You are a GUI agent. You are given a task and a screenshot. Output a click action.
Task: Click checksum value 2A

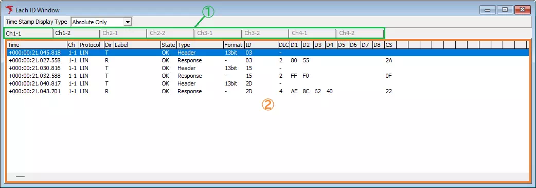(x=389, y=60)
